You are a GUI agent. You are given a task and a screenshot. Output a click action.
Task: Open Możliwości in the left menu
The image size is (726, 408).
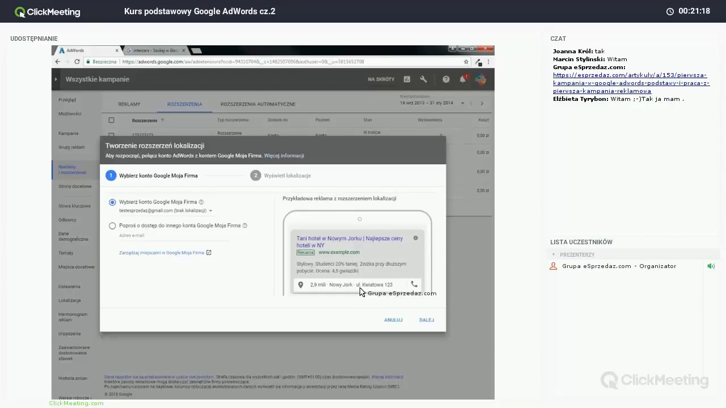coord(70,114)
